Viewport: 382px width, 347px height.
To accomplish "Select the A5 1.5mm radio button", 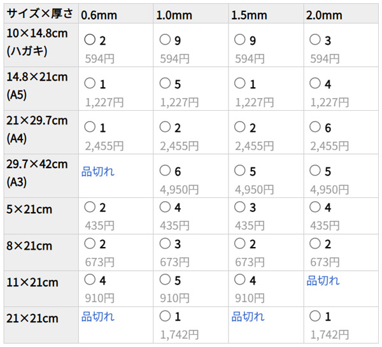I will tap(239, 83).
